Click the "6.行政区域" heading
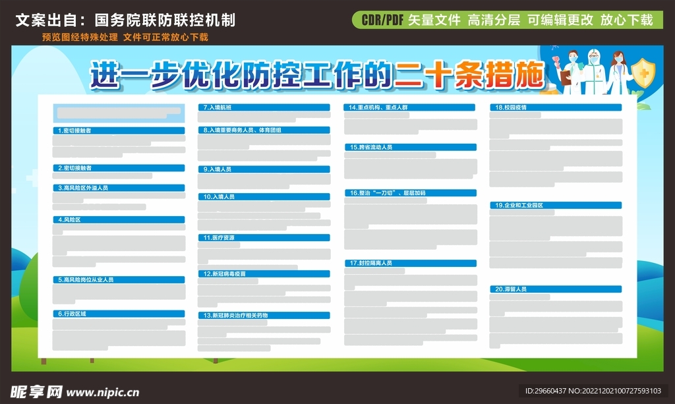 (x=119, y=314)
